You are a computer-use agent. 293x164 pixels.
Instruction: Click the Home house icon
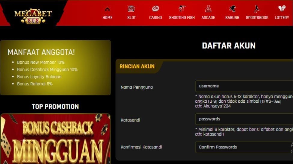pos(108,9)
